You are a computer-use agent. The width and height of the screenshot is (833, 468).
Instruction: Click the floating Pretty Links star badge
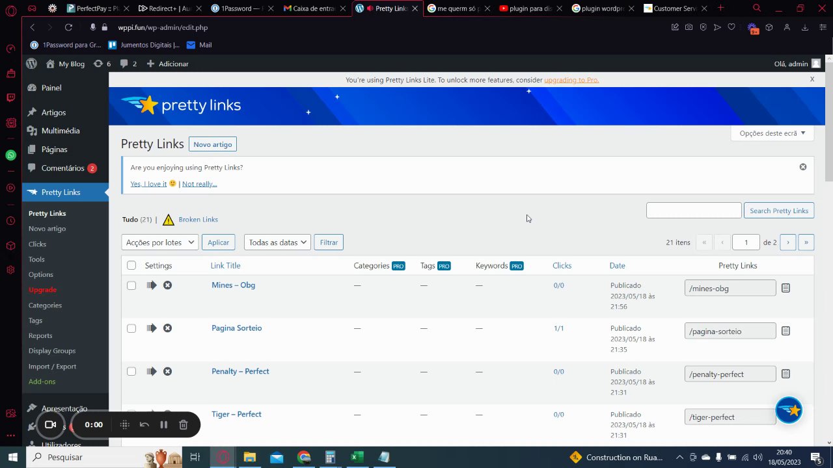click(789, 410)
